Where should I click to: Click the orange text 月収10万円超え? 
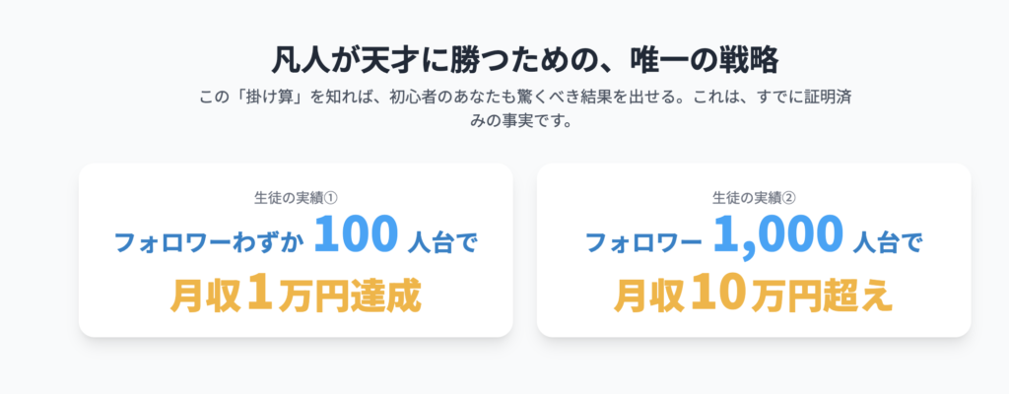pyautogui.click(x=754, y=294)
